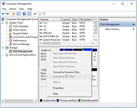Collapse Disk Management actions section arrow

[134, 24]
